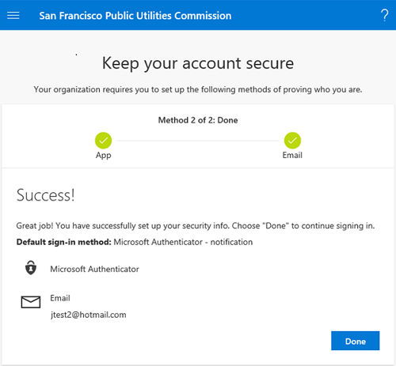396x366 pixels.
Task: Open the hamburger menu icon
Action: (x=13, y=16)
